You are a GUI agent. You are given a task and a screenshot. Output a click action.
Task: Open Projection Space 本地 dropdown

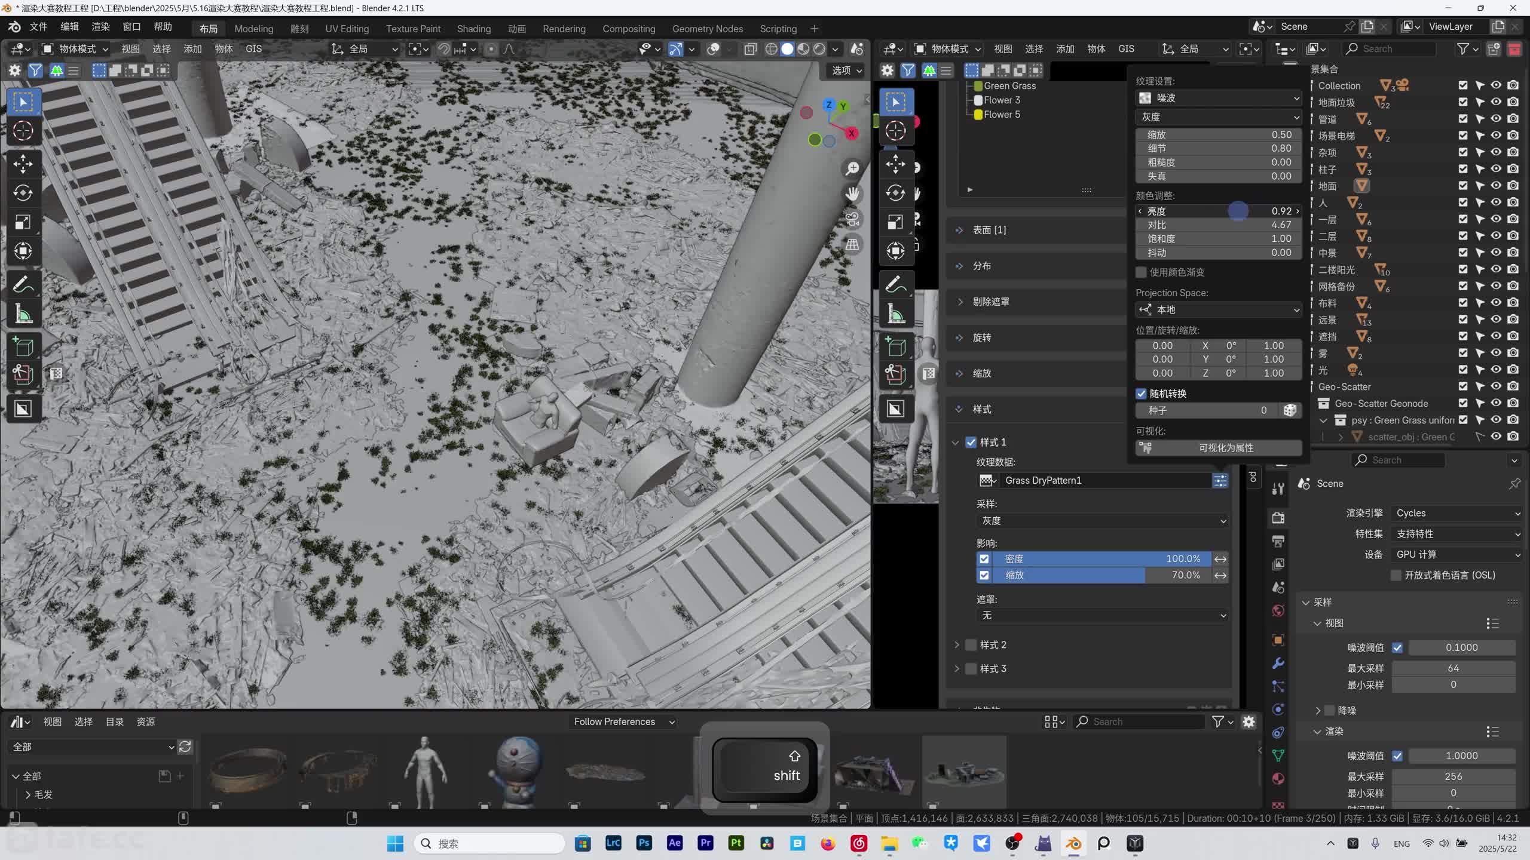(1219, 309)
